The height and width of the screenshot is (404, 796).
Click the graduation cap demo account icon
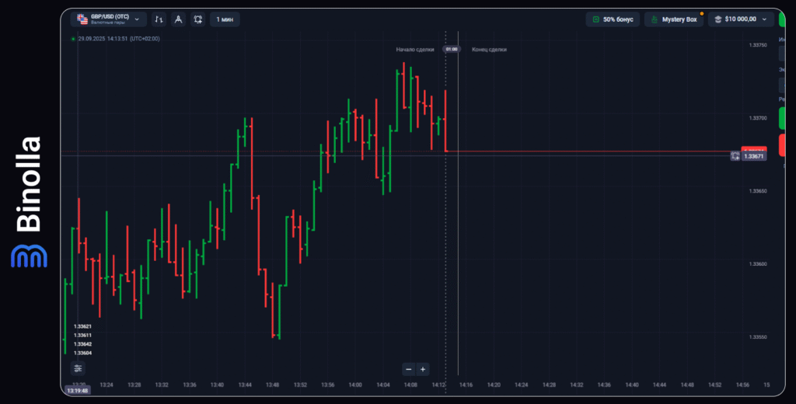[x=718, y=19]
